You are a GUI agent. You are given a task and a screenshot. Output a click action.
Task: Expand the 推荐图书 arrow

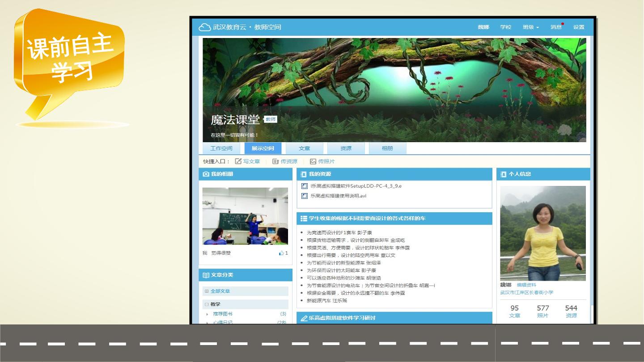tap(208, 314)
